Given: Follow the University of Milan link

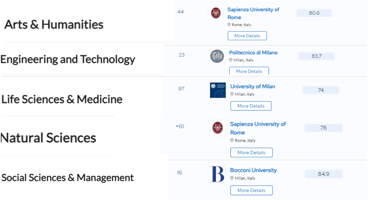Looking at the screenshot, I should tap(253, 86).
